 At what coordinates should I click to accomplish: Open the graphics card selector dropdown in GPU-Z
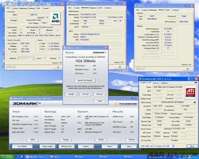tap(173, 146)
